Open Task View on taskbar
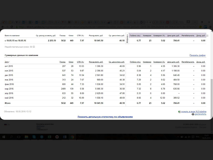 point(19,137)
